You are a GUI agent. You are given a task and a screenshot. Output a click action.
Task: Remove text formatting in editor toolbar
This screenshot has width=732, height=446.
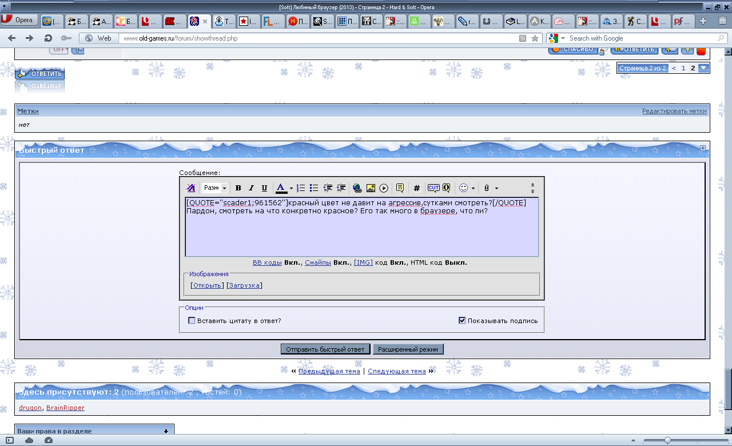point(191,188)
